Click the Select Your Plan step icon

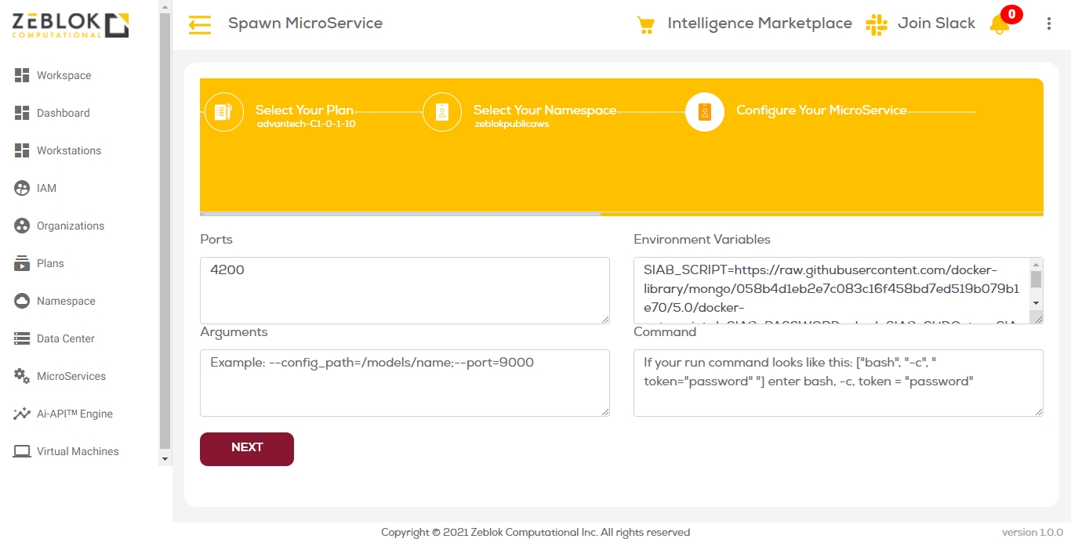pos(224,112)
